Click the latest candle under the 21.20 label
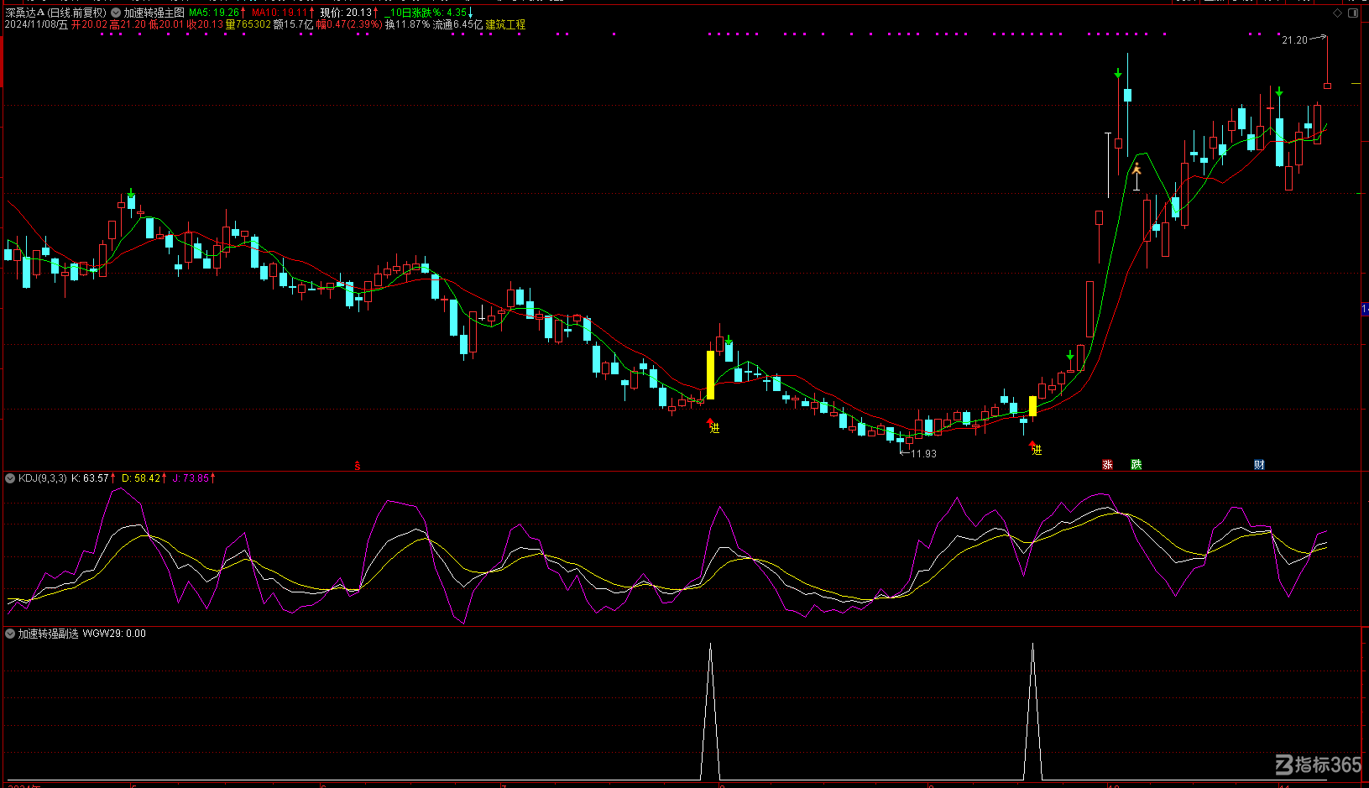 coord(1327,86)
